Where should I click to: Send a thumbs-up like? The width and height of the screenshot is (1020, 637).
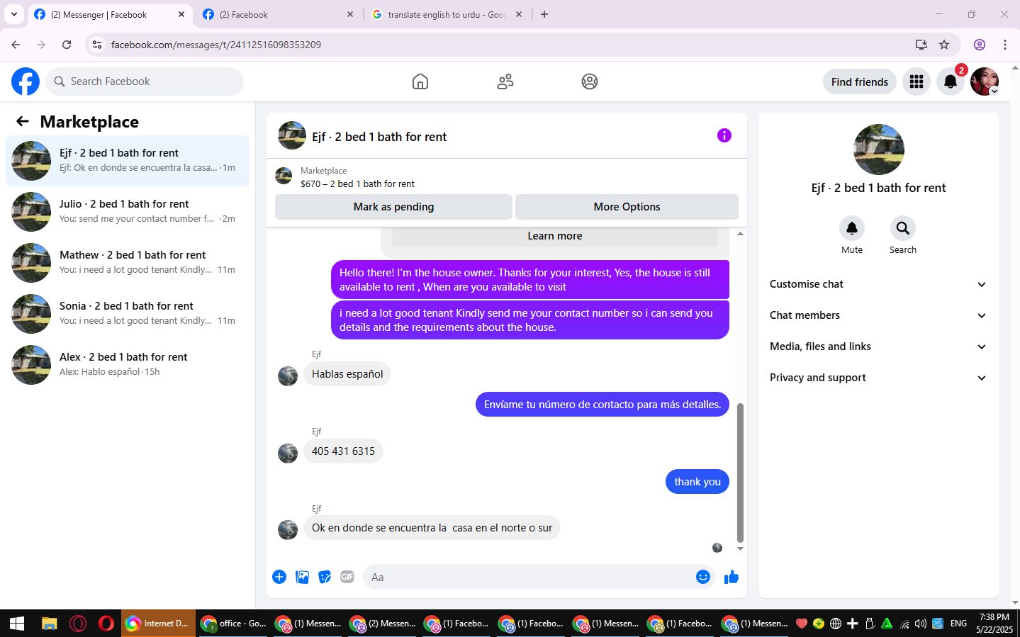(x=732, y=577)
